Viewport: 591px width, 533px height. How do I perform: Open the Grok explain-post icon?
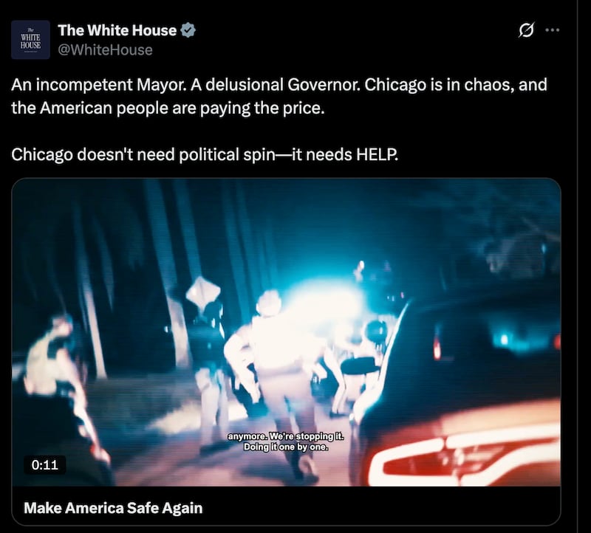pyautogui.click(x=526, y=30)
